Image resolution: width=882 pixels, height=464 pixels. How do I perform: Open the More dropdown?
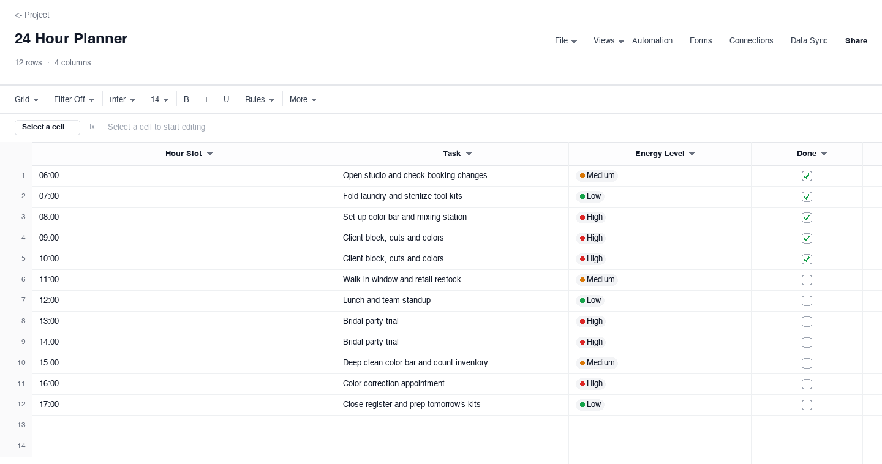pos(303,99)
